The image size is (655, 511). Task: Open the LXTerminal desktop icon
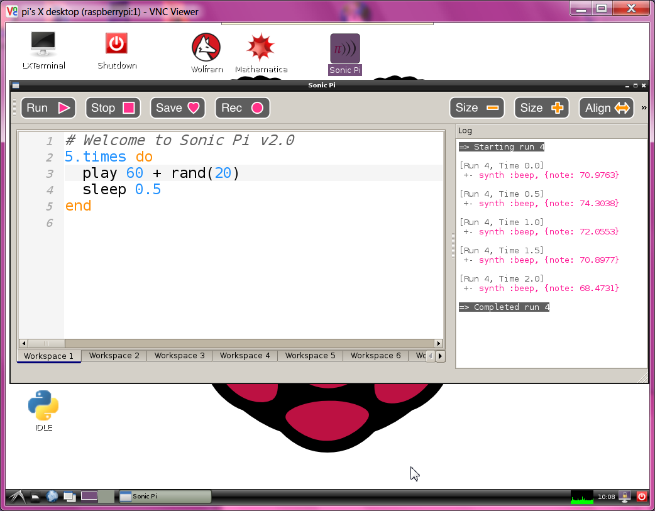click(x=43, y=50)
